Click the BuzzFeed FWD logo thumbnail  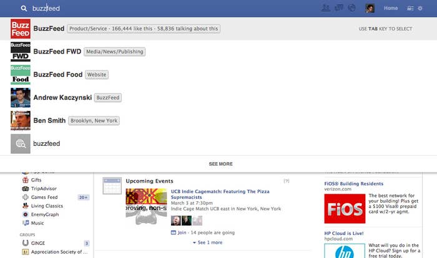(x=21, y=52)
